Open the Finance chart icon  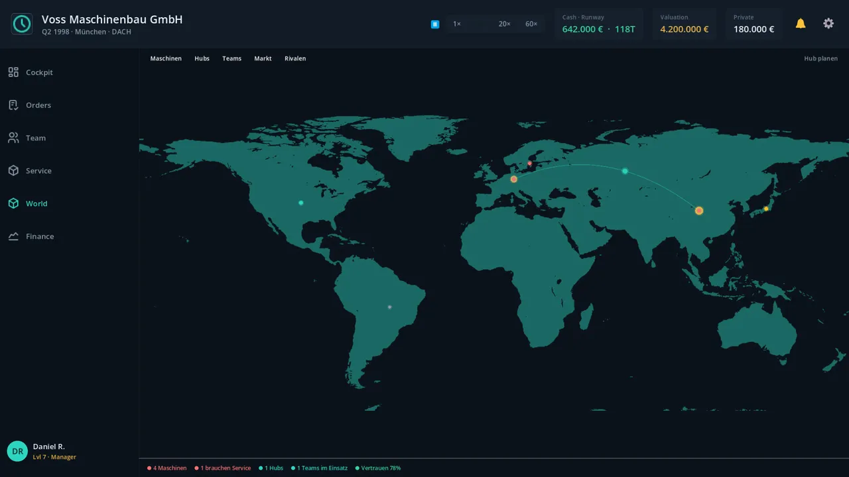(13, 236)
